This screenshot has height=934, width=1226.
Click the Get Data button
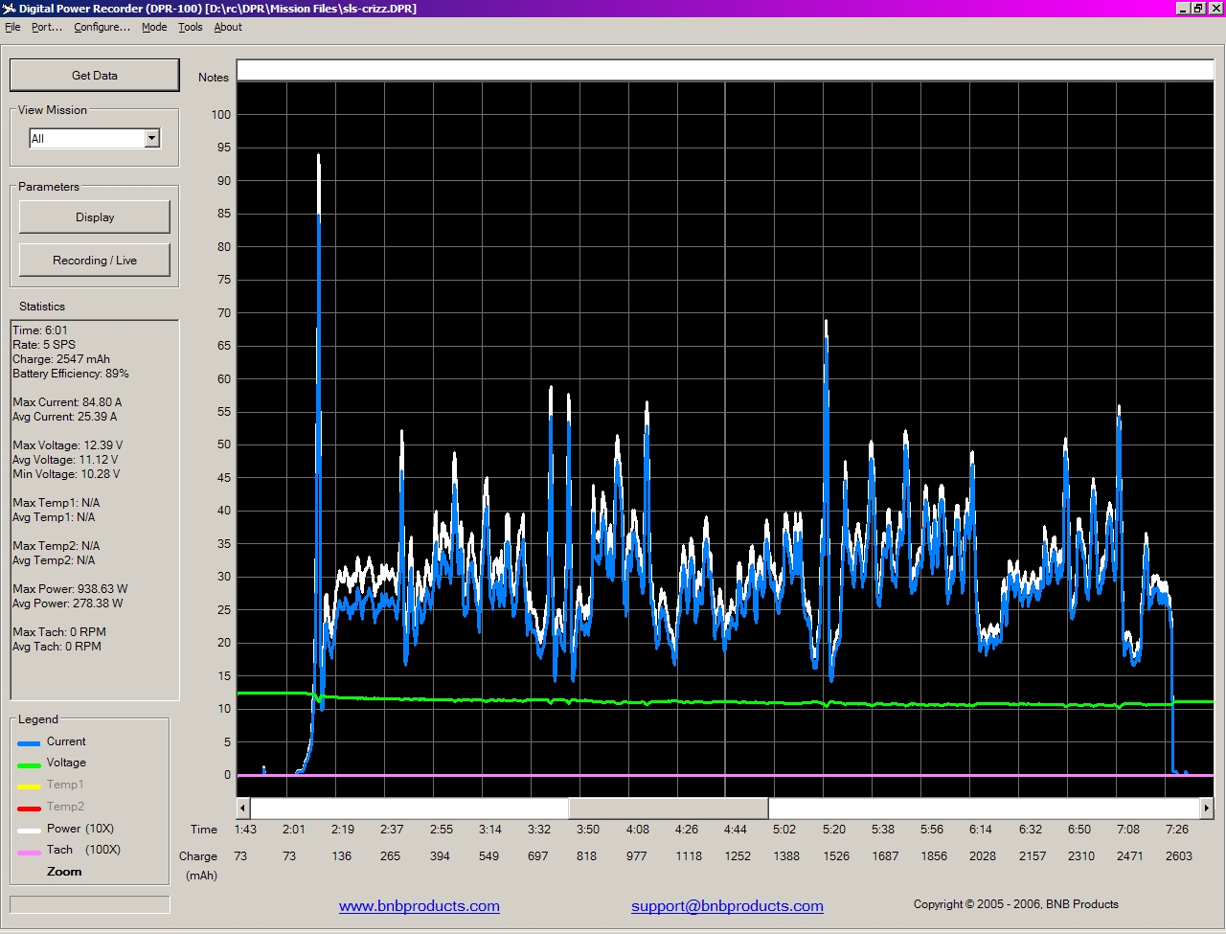pos(94,75)
